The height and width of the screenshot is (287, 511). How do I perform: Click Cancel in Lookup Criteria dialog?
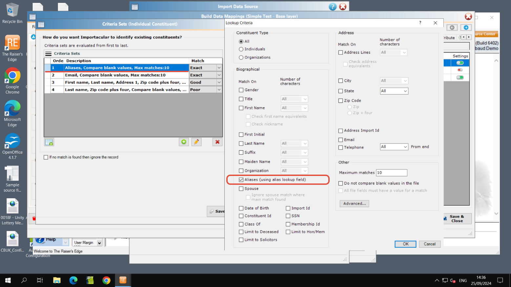tap(430, 244)
